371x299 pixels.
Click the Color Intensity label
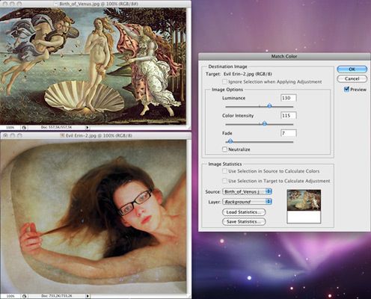[238, 116]
